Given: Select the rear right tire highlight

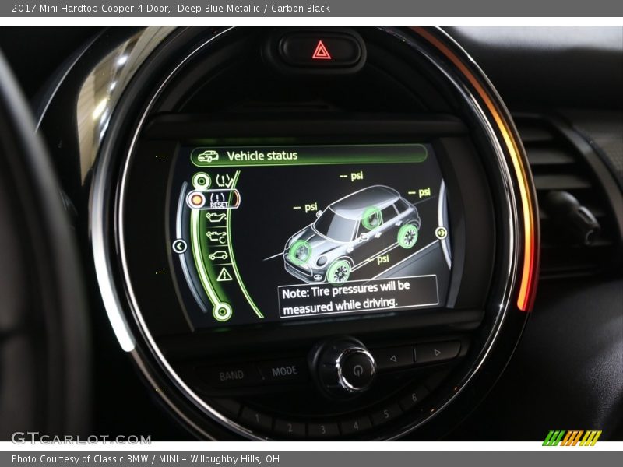Looking at the screenshot, I should 408,237.
